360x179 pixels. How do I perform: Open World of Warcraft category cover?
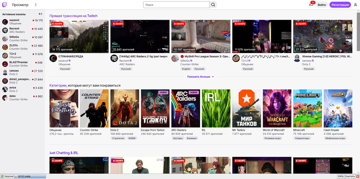(x=277, y=109)
